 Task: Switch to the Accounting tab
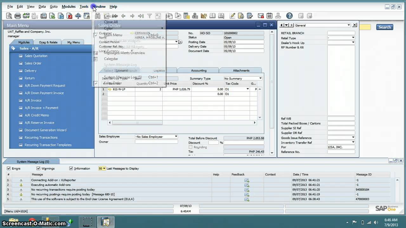199,71
